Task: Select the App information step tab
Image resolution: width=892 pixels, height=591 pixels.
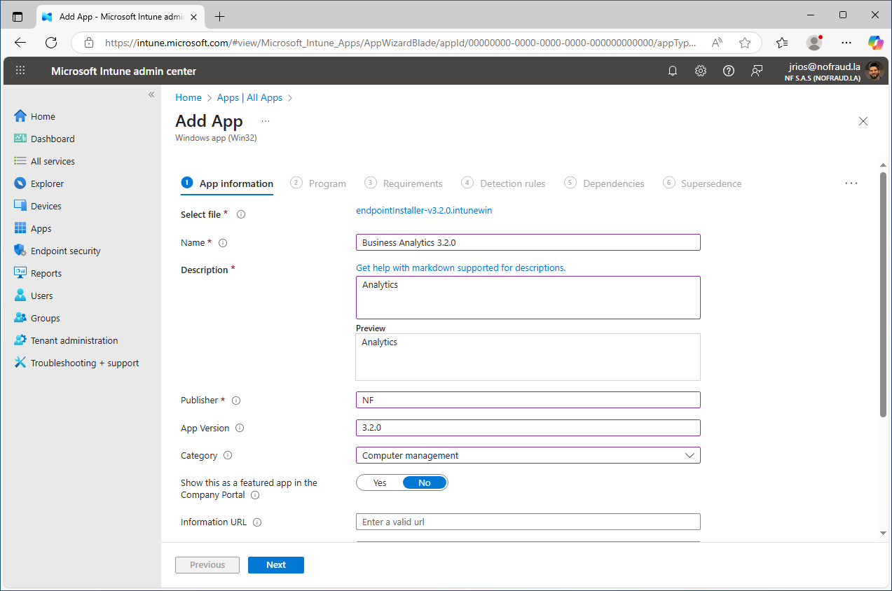Action: [227, 183]
